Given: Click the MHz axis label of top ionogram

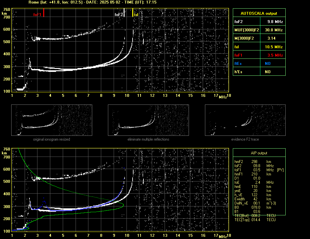Looking at the screenshot, I should [x=223, y=97].
